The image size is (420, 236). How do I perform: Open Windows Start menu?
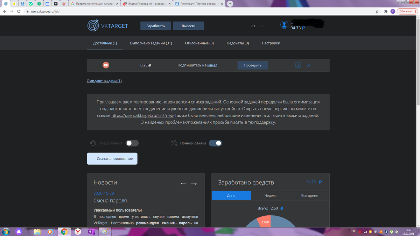[6, 231]
